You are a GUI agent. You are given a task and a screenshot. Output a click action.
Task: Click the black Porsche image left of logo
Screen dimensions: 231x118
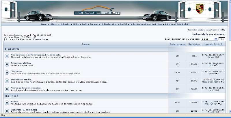coord(38,16)
